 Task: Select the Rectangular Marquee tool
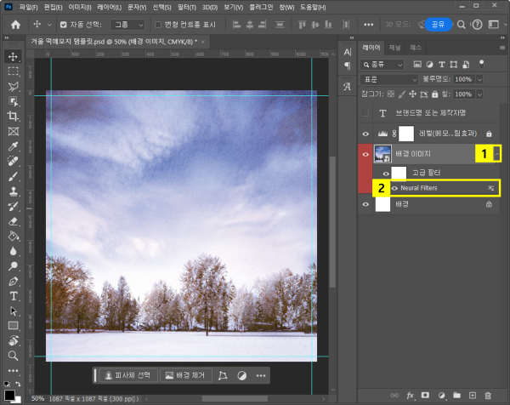coord(13,71)
